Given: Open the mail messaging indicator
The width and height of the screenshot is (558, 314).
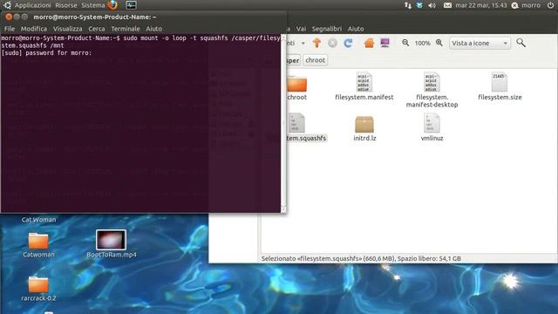Looking at the screenshot, I should (447, 5).
